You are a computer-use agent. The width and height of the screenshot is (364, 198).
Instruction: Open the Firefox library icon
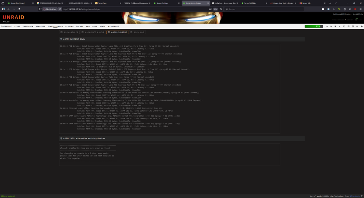pyautogui.click(x=350, y=9)
